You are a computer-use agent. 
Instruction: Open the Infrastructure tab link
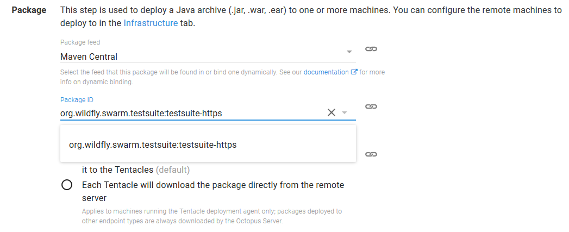[x=151, y=23]
